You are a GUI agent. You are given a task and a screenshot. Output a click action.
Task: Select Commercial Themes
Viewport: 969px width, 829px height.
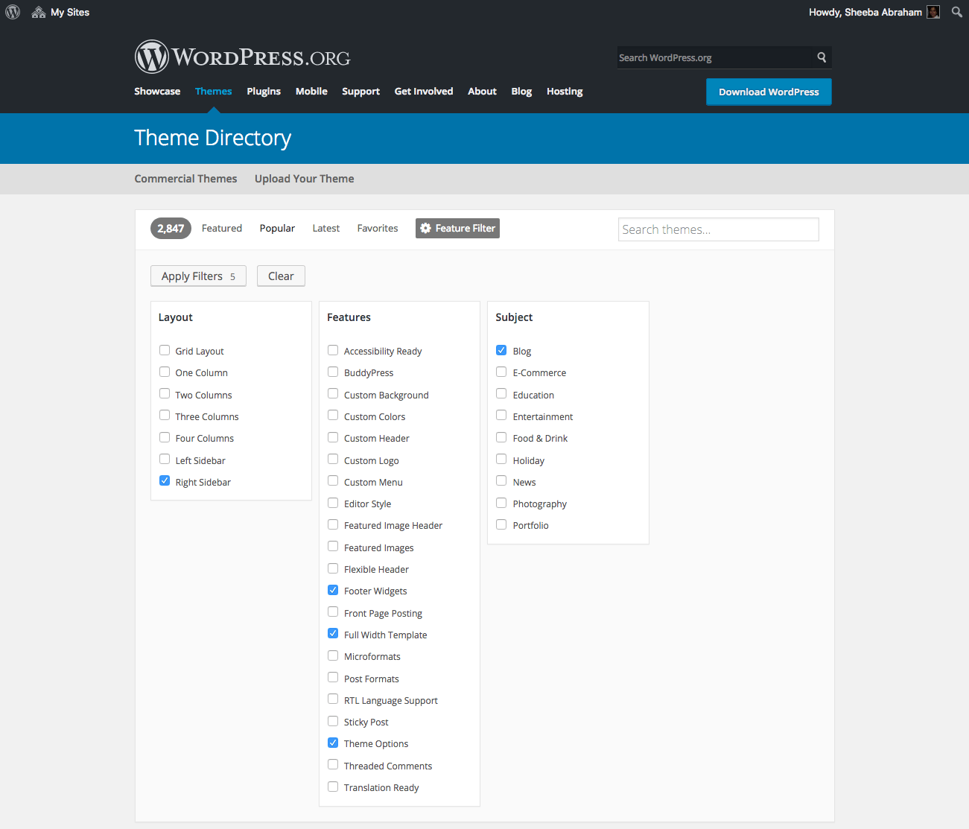[x=185, y=179]
